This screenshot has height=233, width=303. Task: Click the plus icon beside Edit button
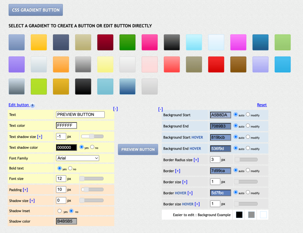coord(33,105)
